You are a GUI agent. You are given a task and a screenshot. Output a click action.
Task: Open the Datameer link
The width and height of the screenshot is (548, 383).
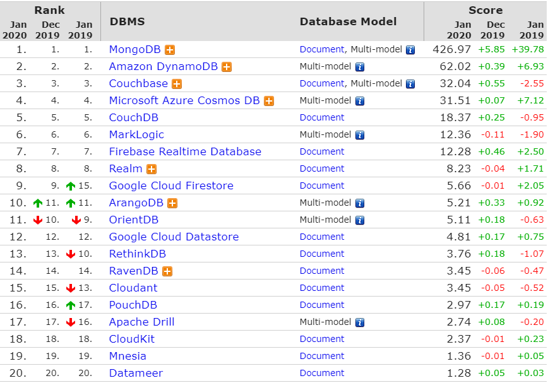click(136, 374)
